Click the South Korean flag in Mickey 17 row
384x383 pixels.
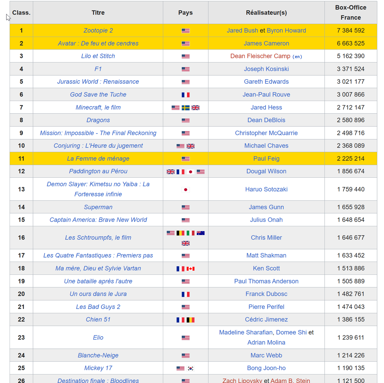coord(190,368)
